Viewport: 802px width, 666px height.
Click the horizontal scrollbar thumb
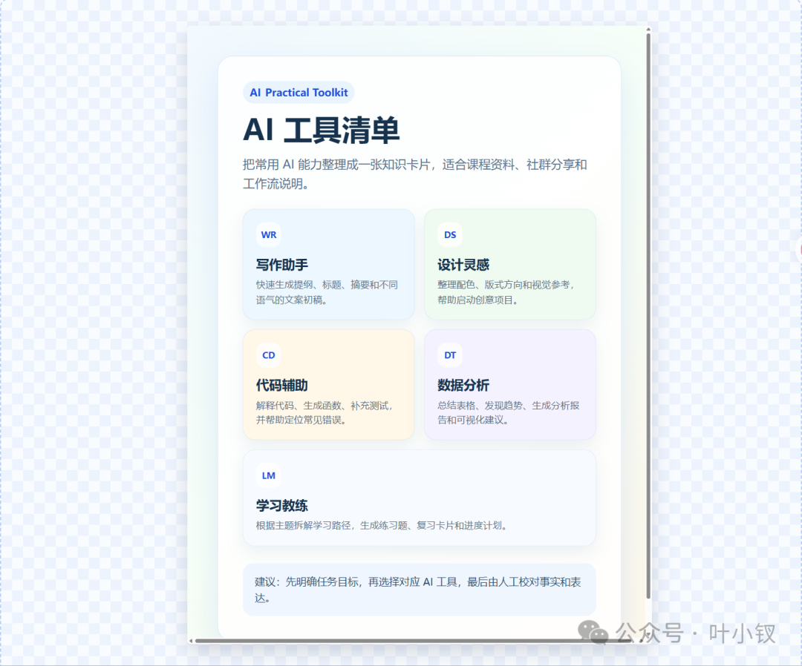pyautogui.click(x=415, y=641)
